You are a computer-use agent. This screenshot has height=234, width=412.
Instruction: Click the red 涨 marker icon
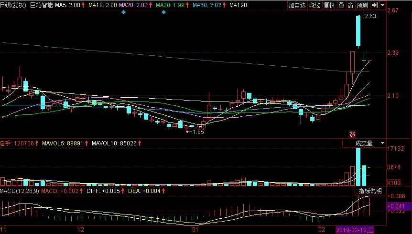tap(352, 134)
